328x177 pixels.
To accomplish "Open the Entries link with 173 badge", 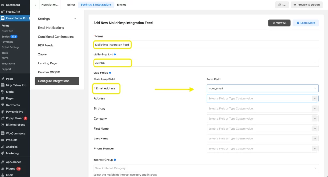I will (x=9, y=37).
